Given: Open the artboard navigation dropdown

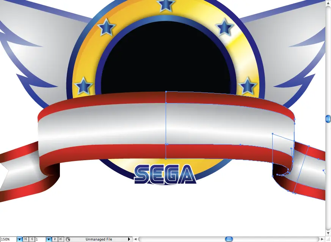Looking at the screenshot, I should coord(49,239).
